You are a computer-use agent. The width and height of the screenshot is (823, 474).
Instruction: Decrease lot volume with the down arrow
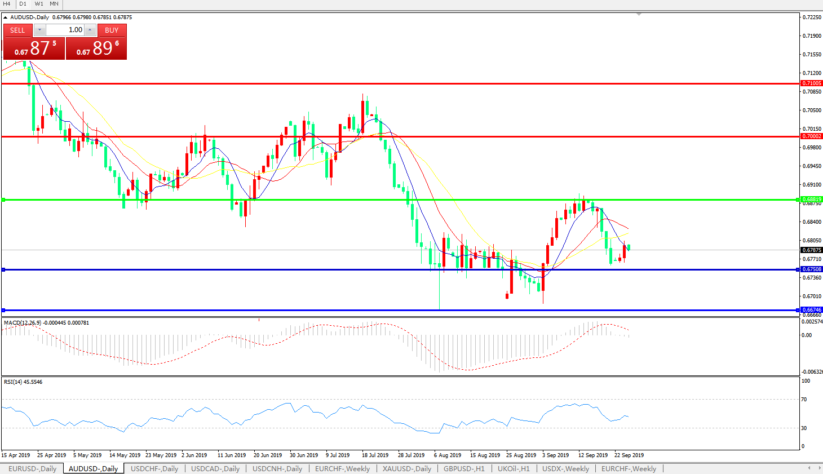tap(40, 30)
